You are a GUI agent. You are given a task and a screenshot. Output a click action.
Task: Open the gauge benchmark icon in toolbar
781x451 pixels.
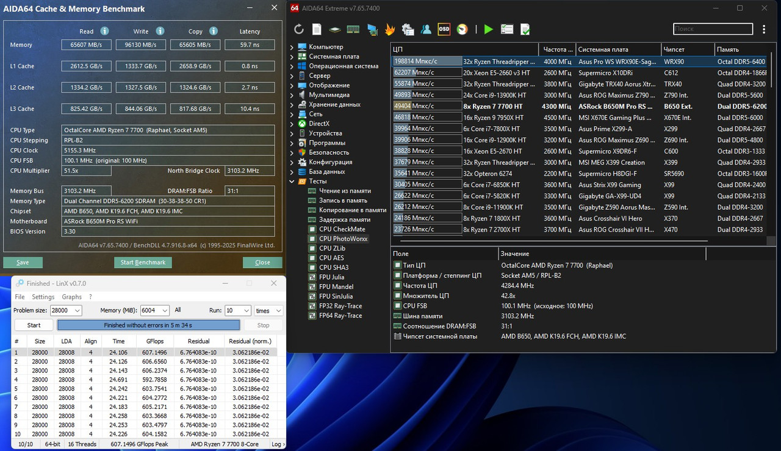pos(462,29)
